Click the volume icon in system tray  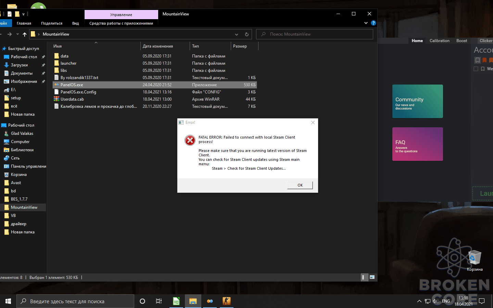(x=435, y=301)
